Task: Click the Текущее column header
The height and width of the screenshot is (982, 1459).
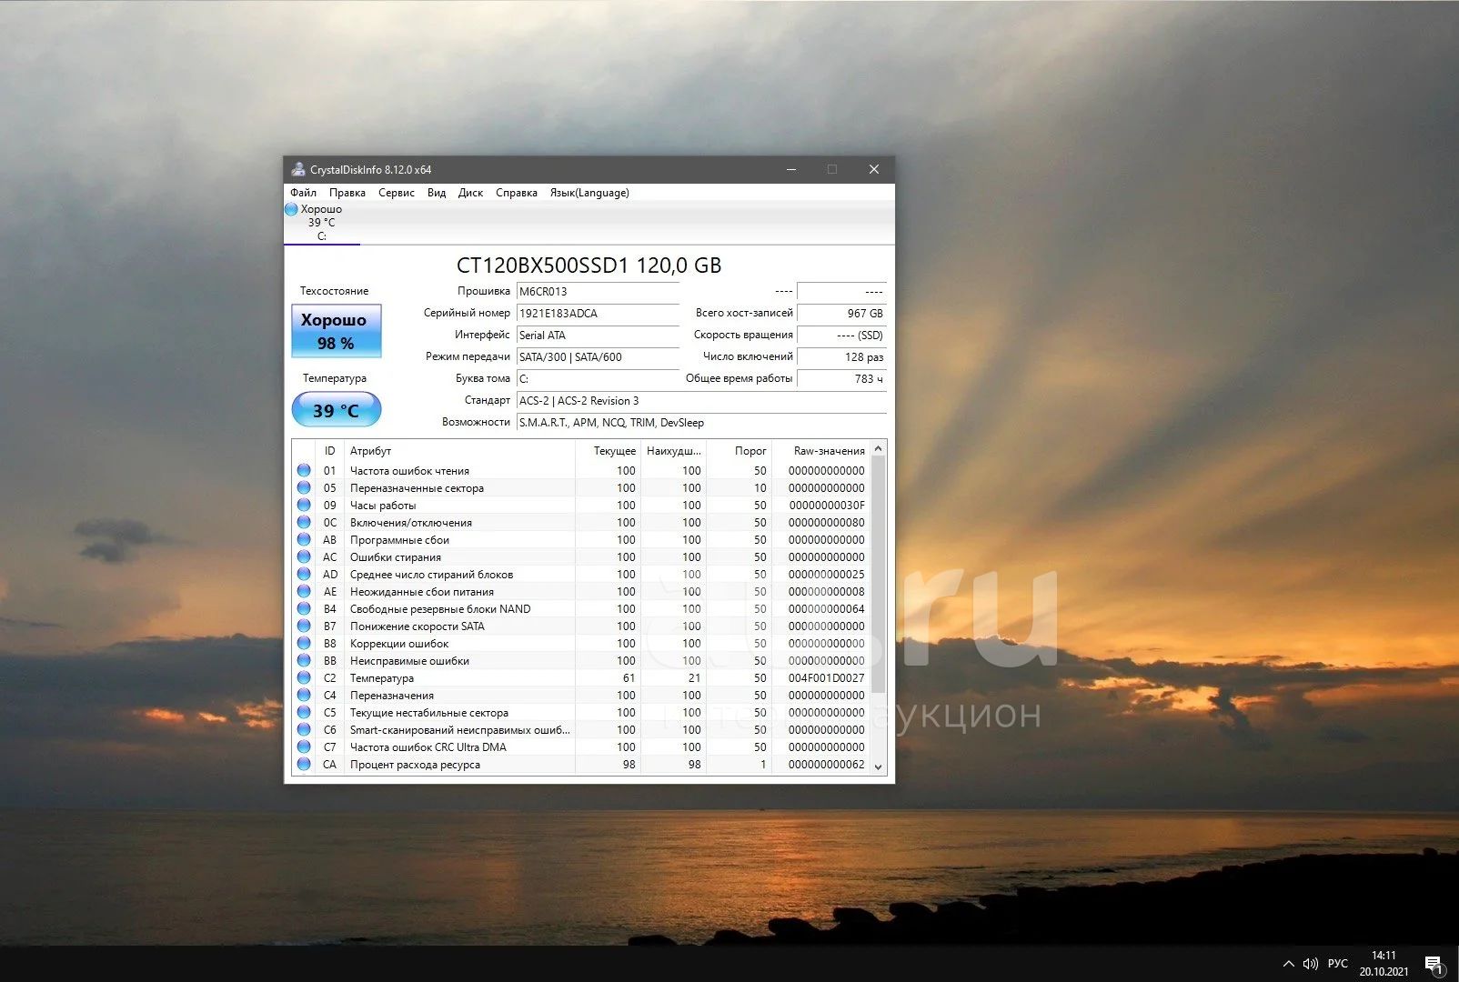Action: click(x=608, y=451)
